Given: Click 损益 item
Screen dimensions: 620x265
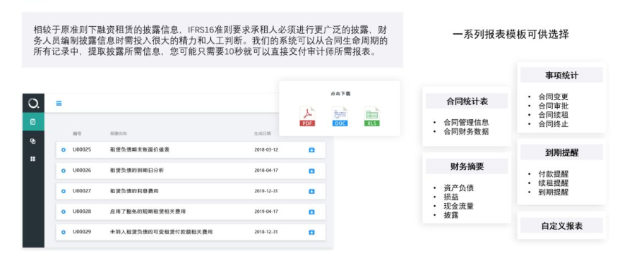Looking at the screenshot, I should tap(451, 197).
